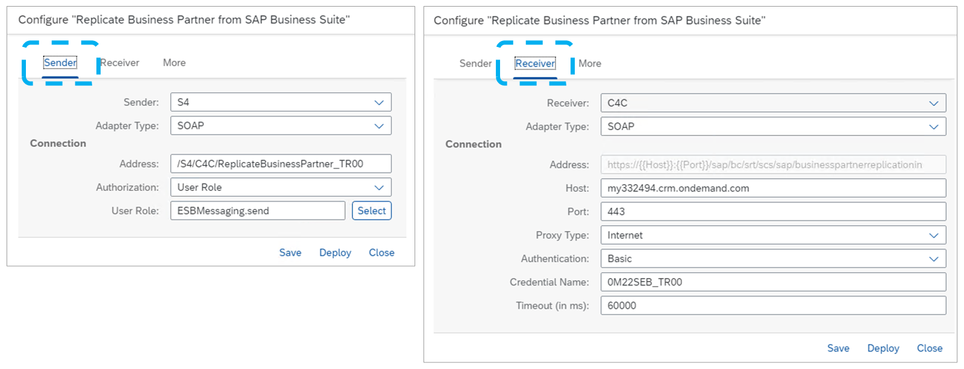Select the Receiver tab in right dialog

(x=535, y=63)
